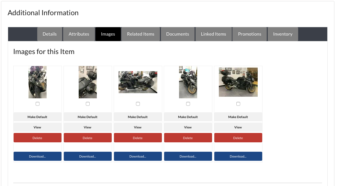Open the Details tab
This screenshot has width=337, height=186.
pos(50,34)
